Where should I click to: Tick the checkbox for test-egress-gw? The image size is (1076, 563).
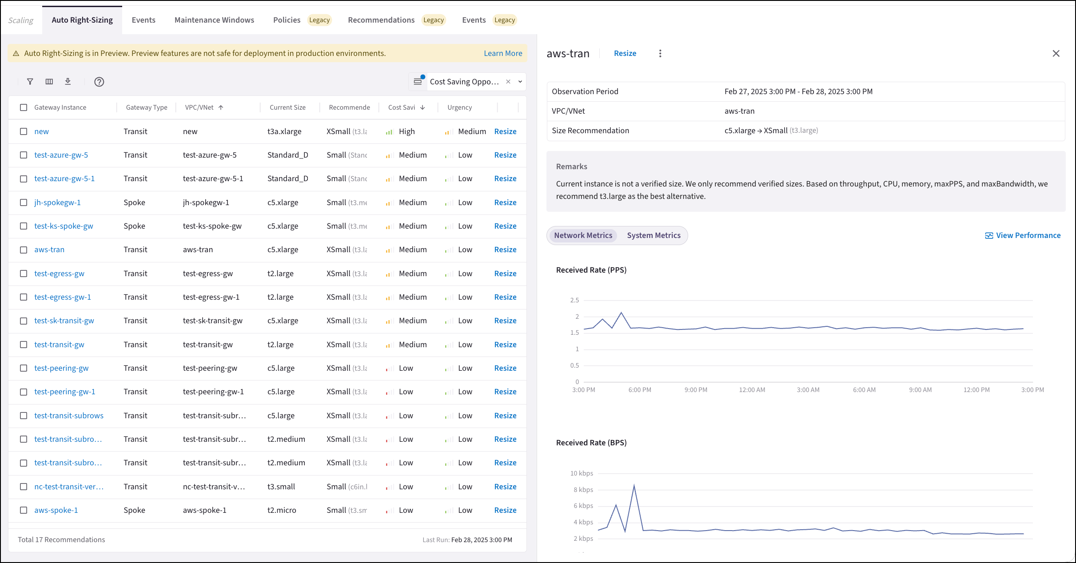click(24, 274)
